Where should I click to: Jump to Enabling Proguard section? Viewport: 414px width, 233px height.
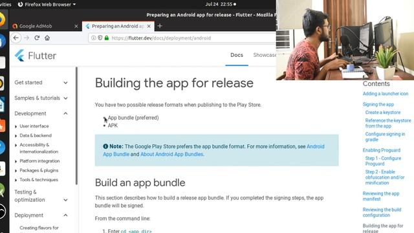point(382,150)
